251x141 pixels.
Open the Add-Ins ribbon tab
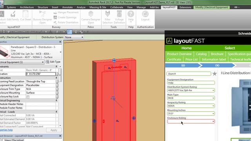154,7
